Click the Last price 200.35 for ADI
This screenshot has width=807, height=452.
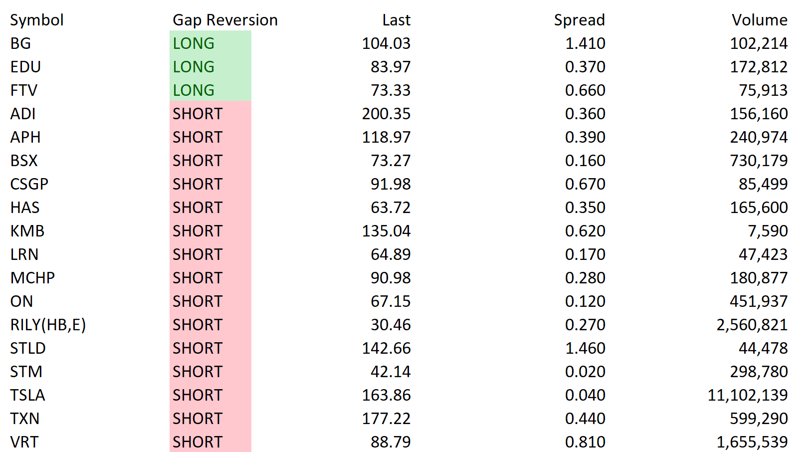(x=386, y=114)
